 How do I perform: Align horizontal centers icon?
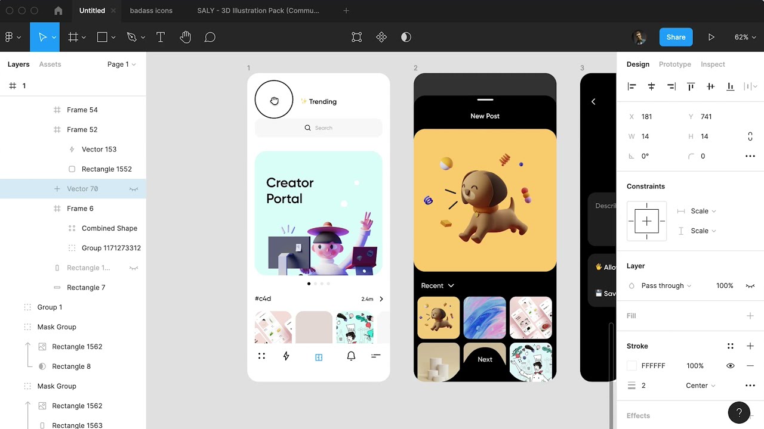coord(651,86)
